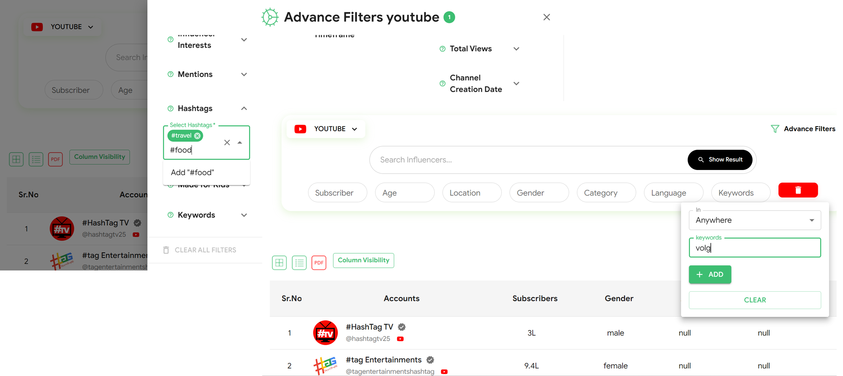Collapse the Hashtags section

tap(244, 108)
